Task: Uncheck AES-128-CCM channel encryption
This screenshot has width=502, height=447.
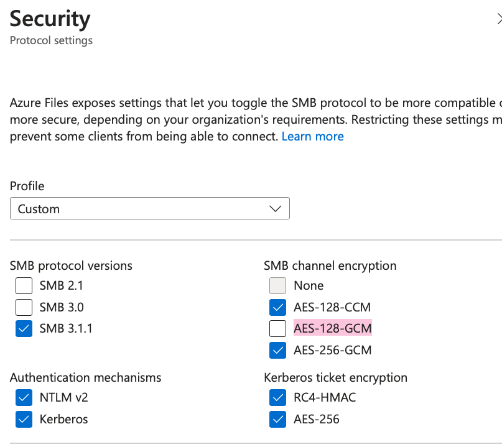Action: pyautogui.click(x=277, y=307)
